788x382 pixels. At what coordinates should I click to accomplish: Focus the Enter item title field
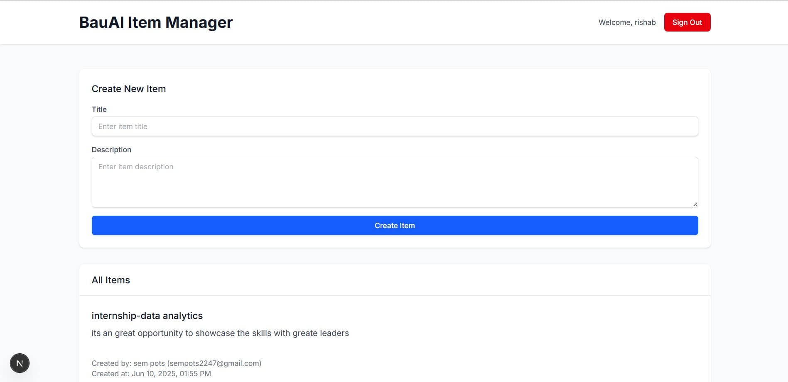tap(395, 127)
